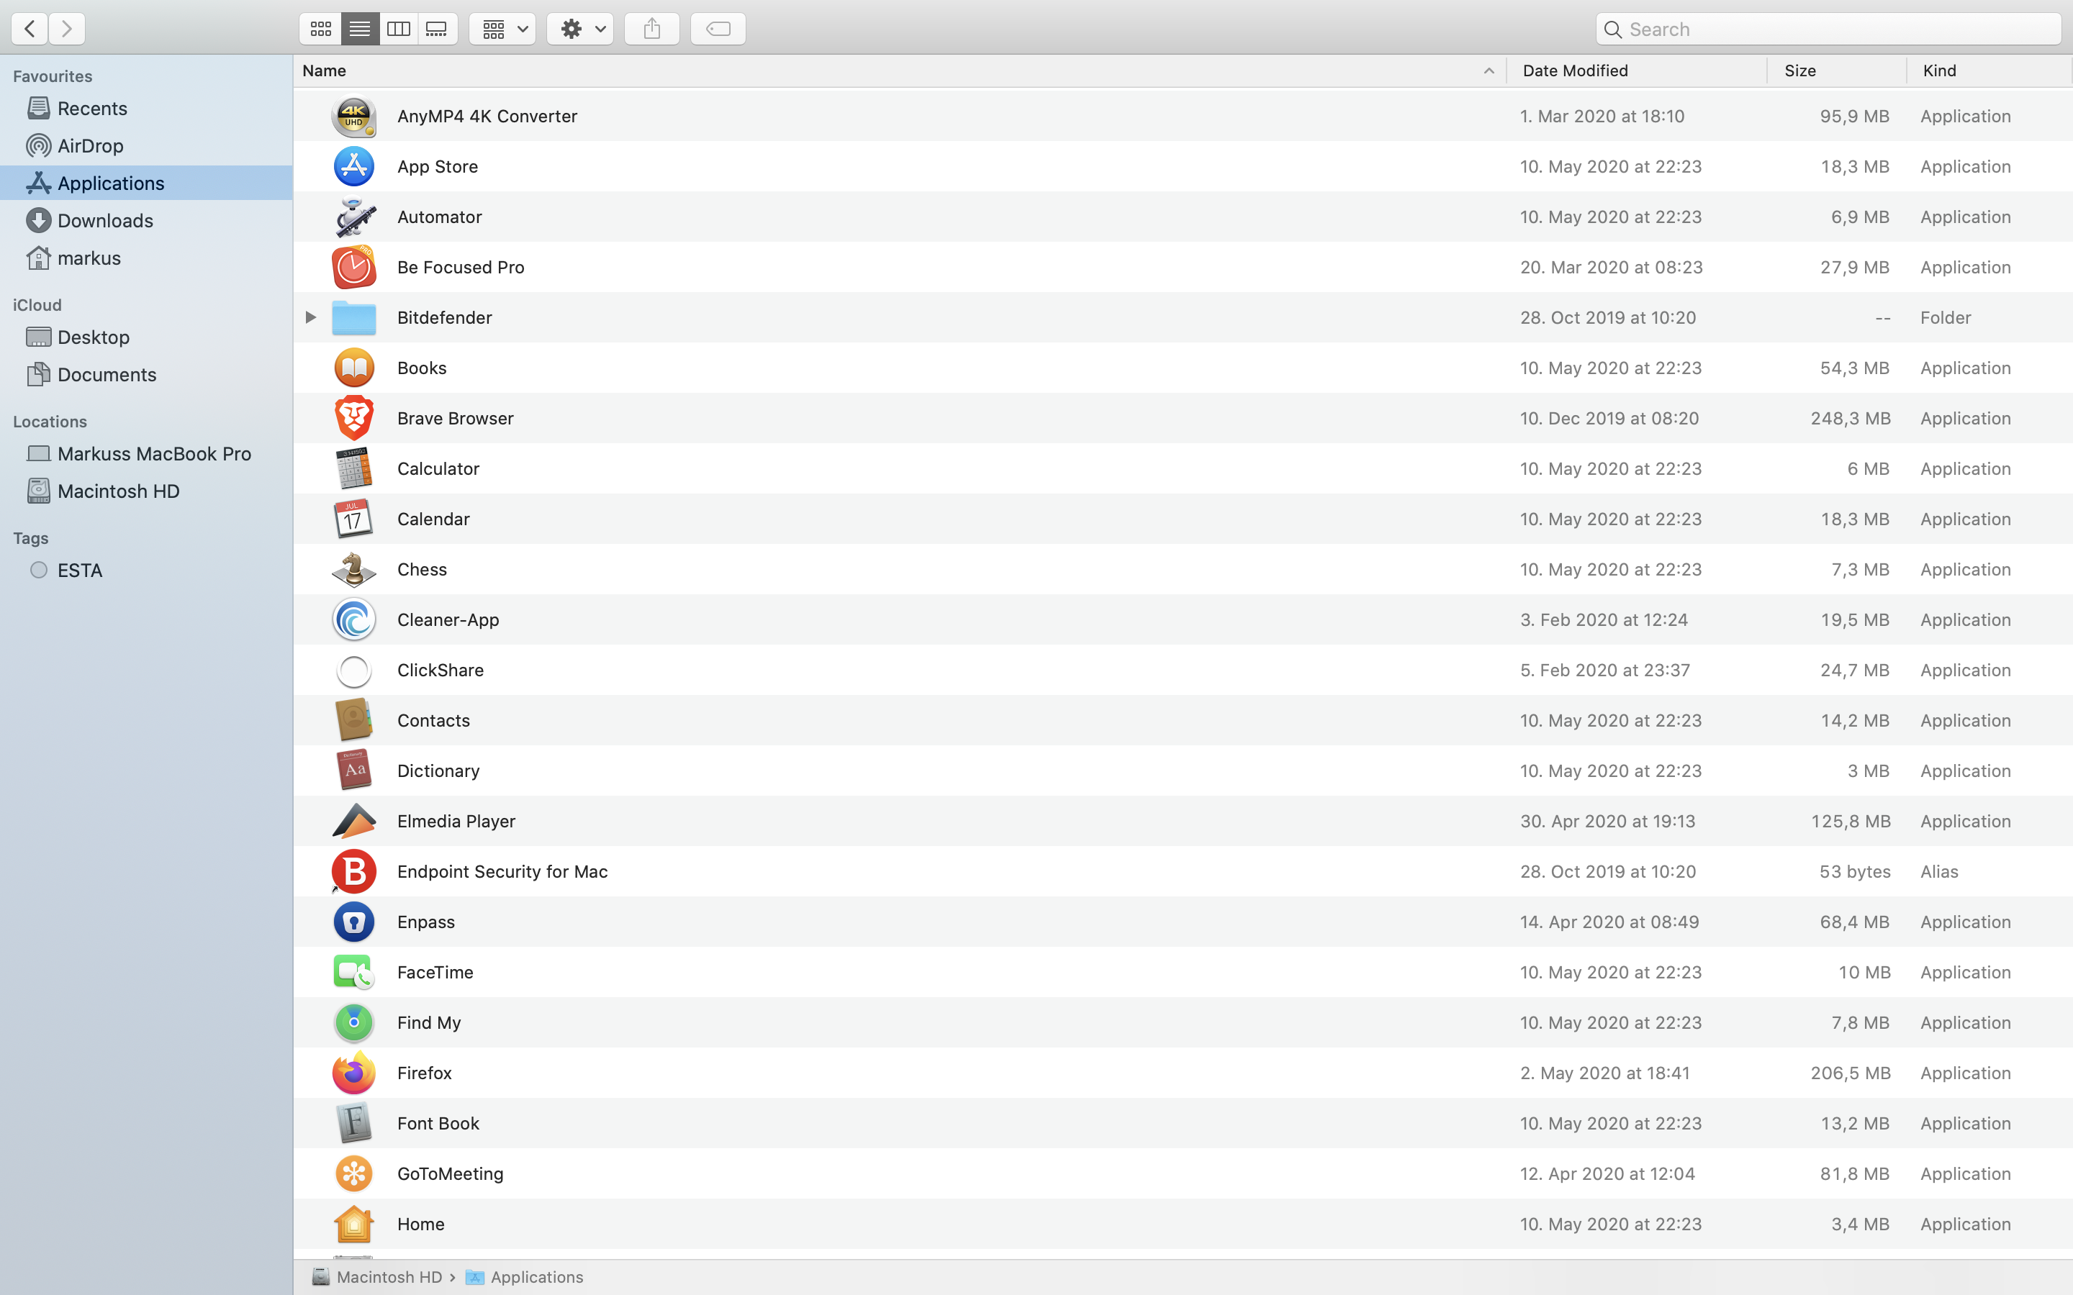Screen dimensions: 2073x1295
Task: Open AirDrop from the sidebar
Action: point(91,145)
